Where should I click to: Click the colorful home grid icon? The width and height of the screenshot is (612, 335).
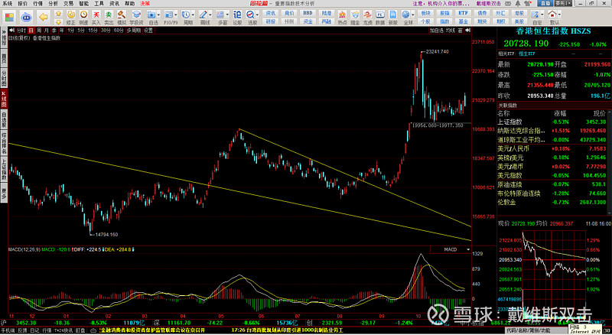(x=9, y=17)
